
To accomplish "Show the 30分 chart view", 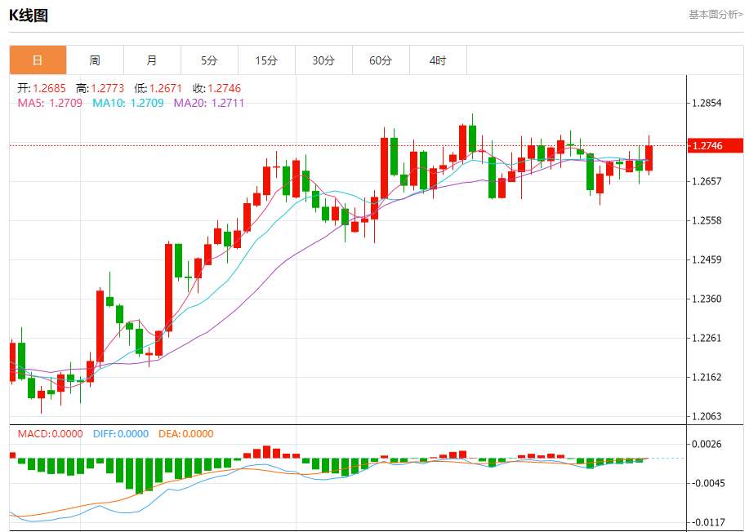I will click(323, 60).
